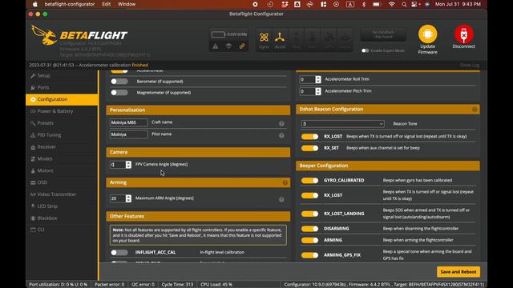Image resolution: width=513 pixels, height=288 pixels.
Task: Toggle ARMING_GPS_FIX beeper switch
Action: click(x=309, y=255)
